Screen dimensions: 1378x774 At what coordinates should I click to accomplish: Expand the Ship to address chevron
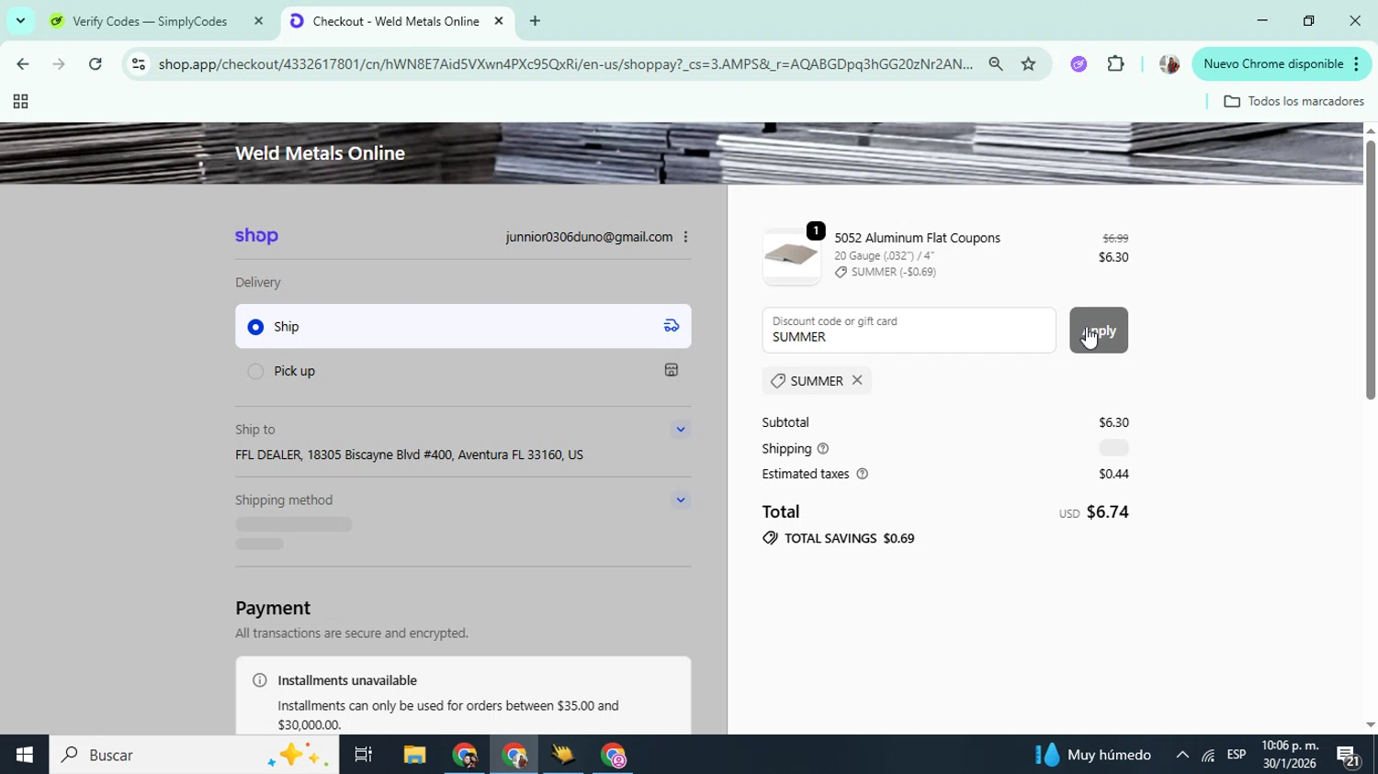(681, 430)
